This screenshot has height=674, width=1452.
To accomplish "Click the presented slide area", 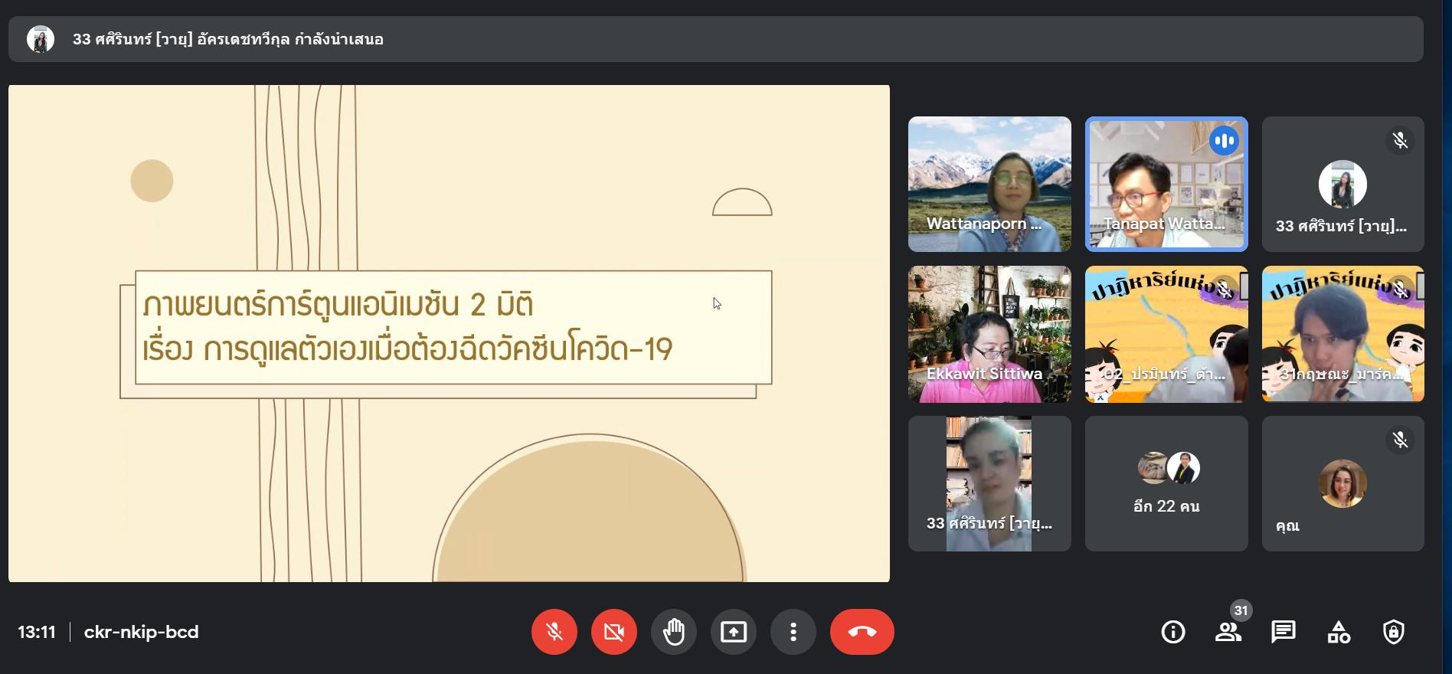I will pos(449,333).
